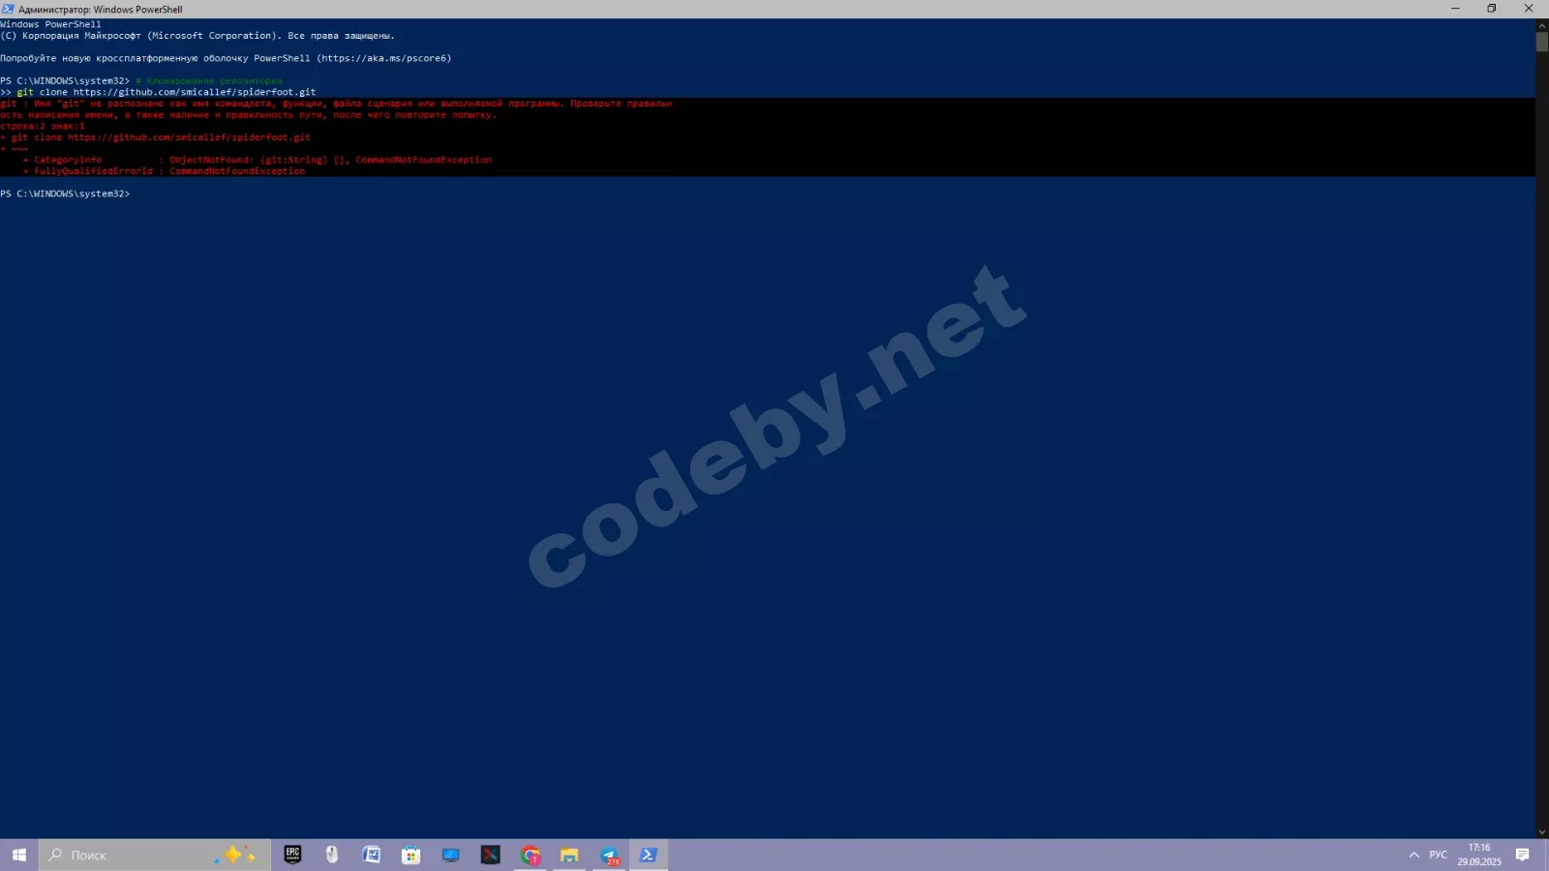Open the notification center icon
Screen dimensions: 1549x871
click(x=1523, y=855)
